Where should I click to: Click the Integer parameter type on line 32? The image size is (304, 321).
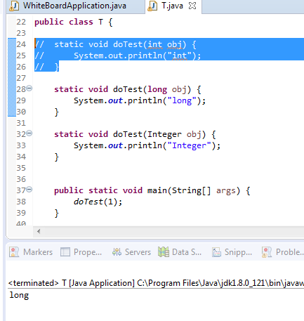tap(164, 134)
